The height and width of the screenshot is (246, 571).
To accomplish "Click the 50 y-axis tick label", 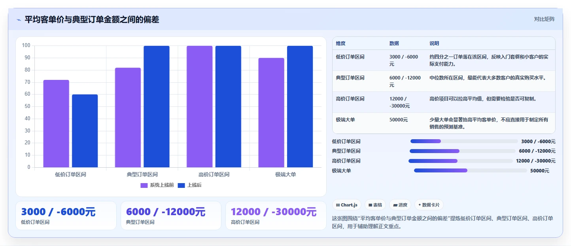I will point(27,106).
